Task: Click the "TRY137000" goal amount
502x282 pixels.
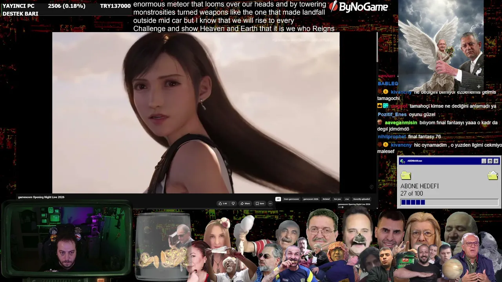Action: tap(115, 6)
